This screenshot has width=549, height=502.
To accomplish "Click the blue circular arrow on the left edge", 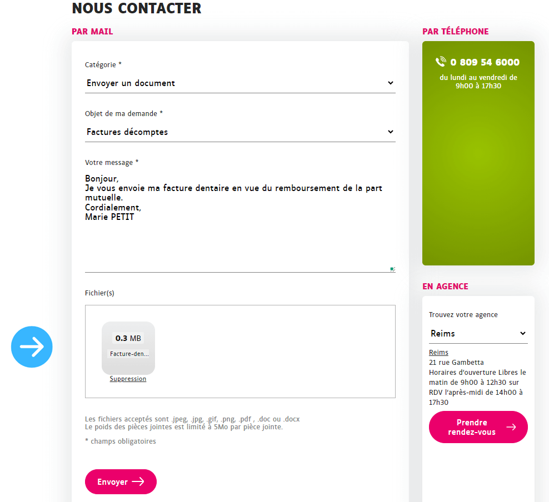I will [32, 347].
